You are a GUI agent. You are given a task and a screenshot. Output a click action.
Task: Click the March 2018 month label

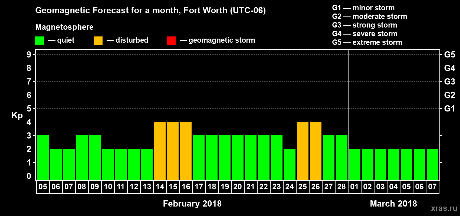point(393,204)
